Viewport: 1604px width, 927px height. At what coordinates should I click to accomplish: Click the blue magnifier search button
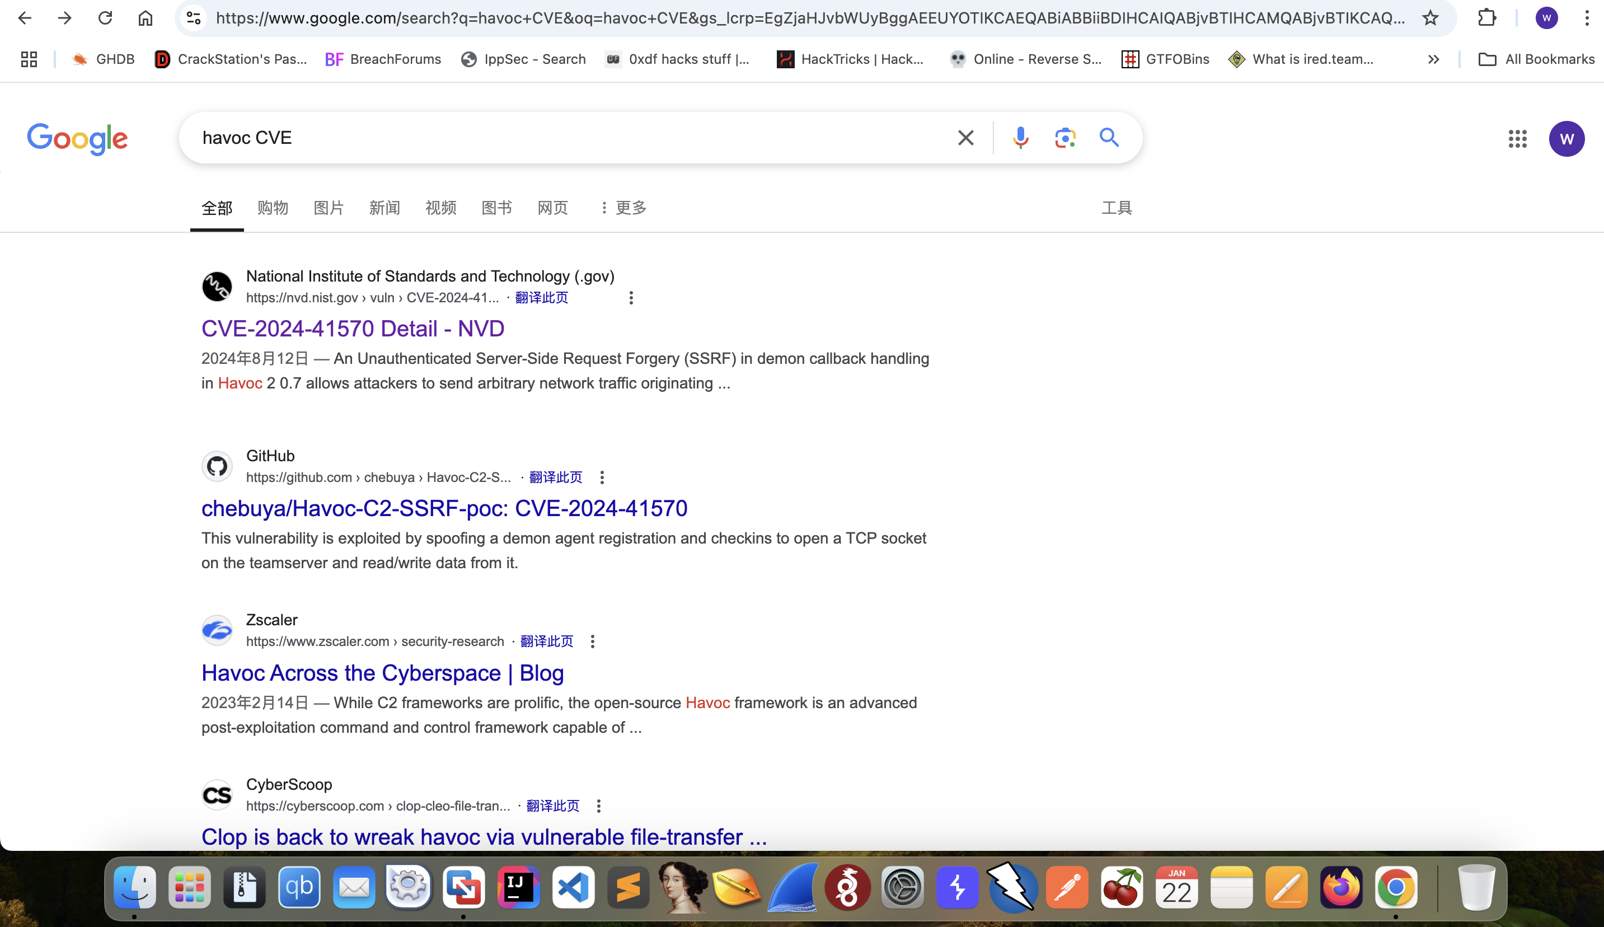click(x=1109, y=138)
